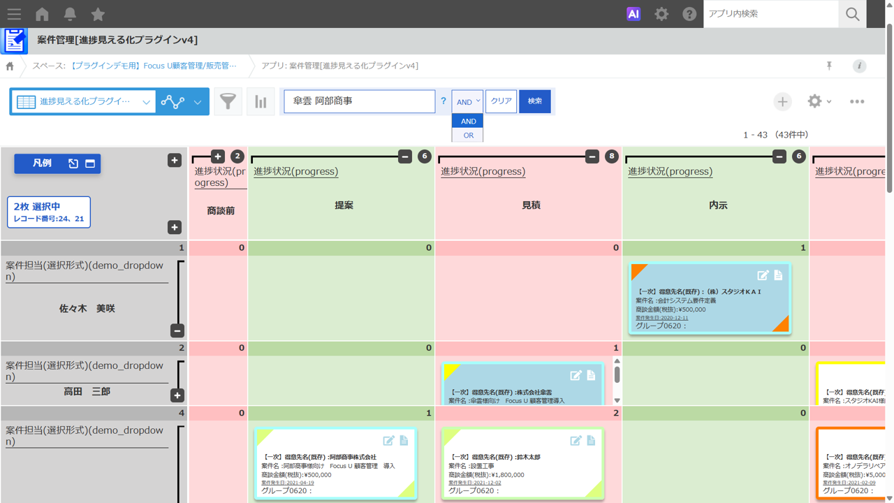This screenshot has width=894, height=503.
Task: Open the app settings gear dropdown
Action: (819, 102)
